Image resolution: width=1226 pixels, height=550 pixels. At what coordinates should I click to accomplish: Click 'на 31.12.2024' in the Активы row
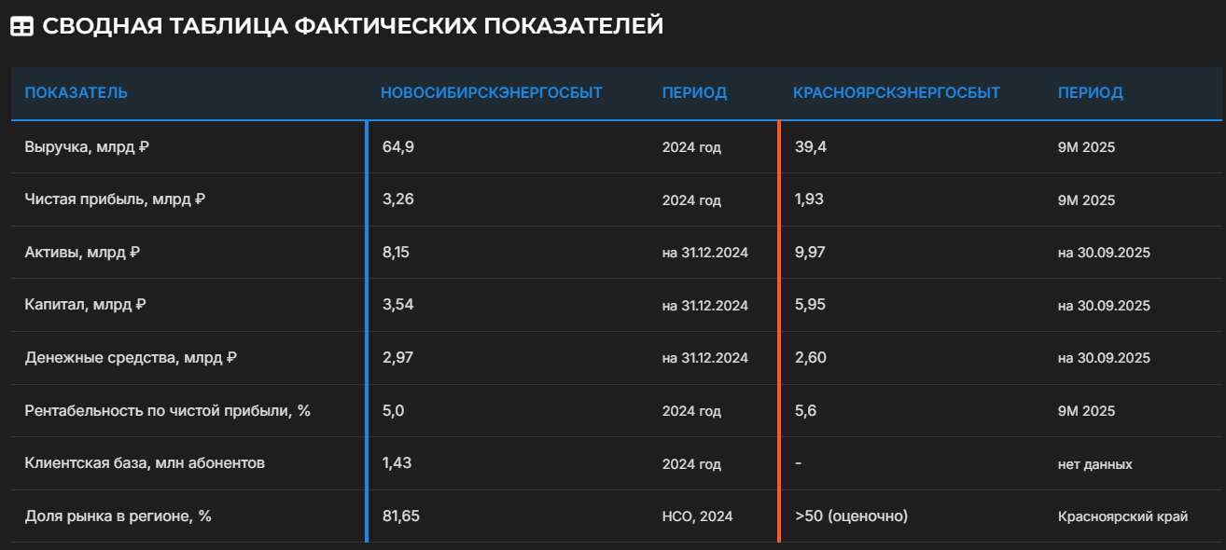tap(705, 253)
